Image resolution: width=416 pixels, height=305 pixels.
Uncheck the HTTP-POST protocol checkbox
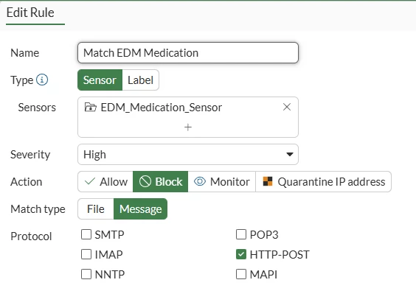(241, 254)
